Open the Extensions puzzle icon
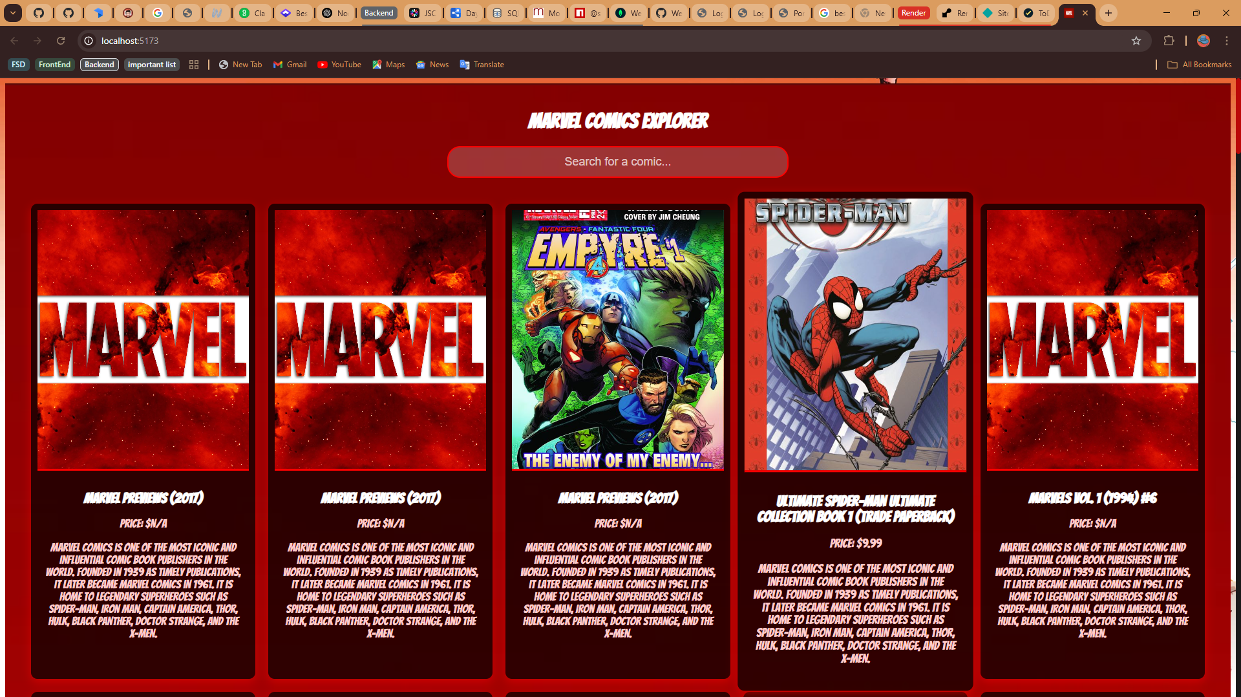This screenshot has width=1241, height=697. pyautogui.click(x=1169, y=41)
